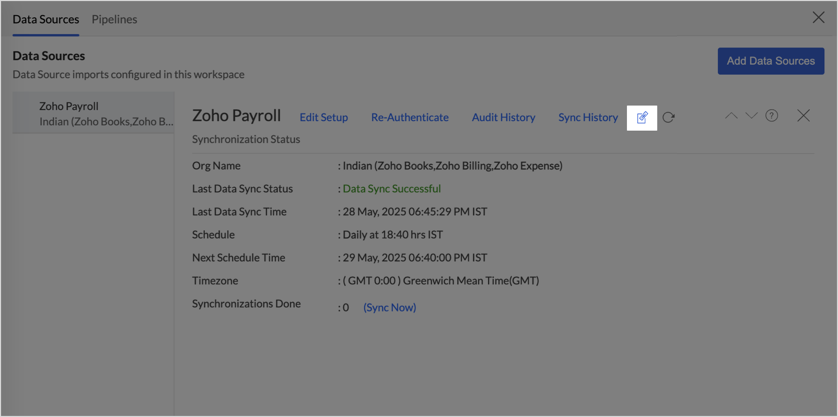Open the Edit Setup link
The height and width of the screenshot is (417, 838).
click(323, 118)
